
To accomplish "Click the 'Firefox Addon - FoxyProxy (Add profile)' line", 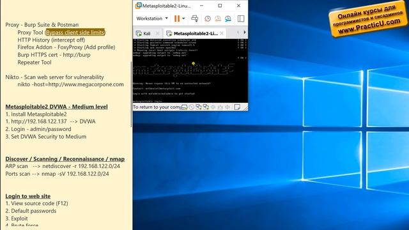I will coord(66,47).
